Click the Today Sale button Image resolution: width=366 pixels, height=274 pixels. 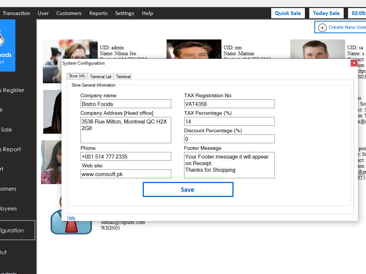(x=326, y=13)
